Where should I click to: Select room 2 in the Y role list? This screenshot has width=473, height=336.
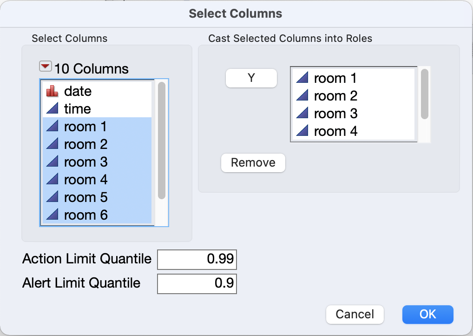pyautogui.click(x=335, y=96)
